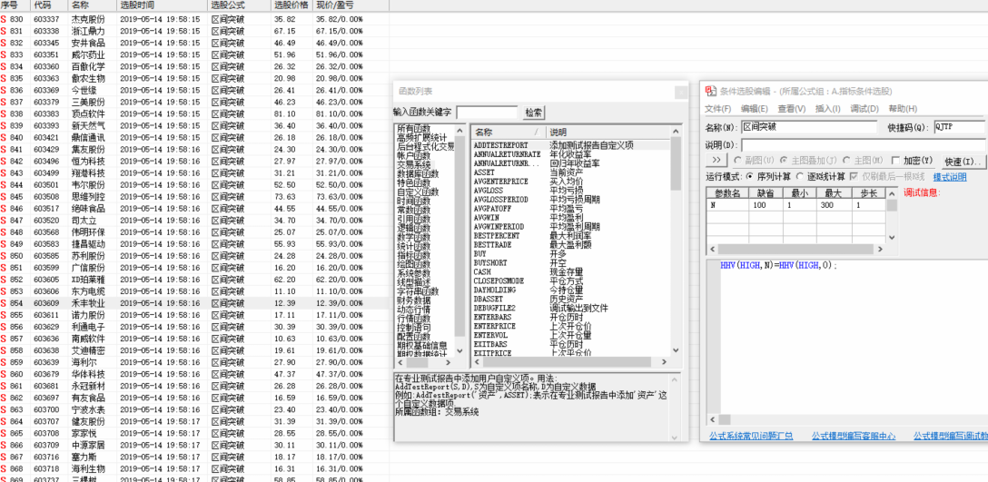Click the 检索 search button

pyautogui.click(x=533, y=113)
